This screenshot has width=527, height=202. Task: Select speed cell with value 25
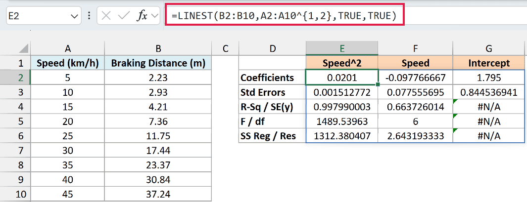[x=68, y=136]
